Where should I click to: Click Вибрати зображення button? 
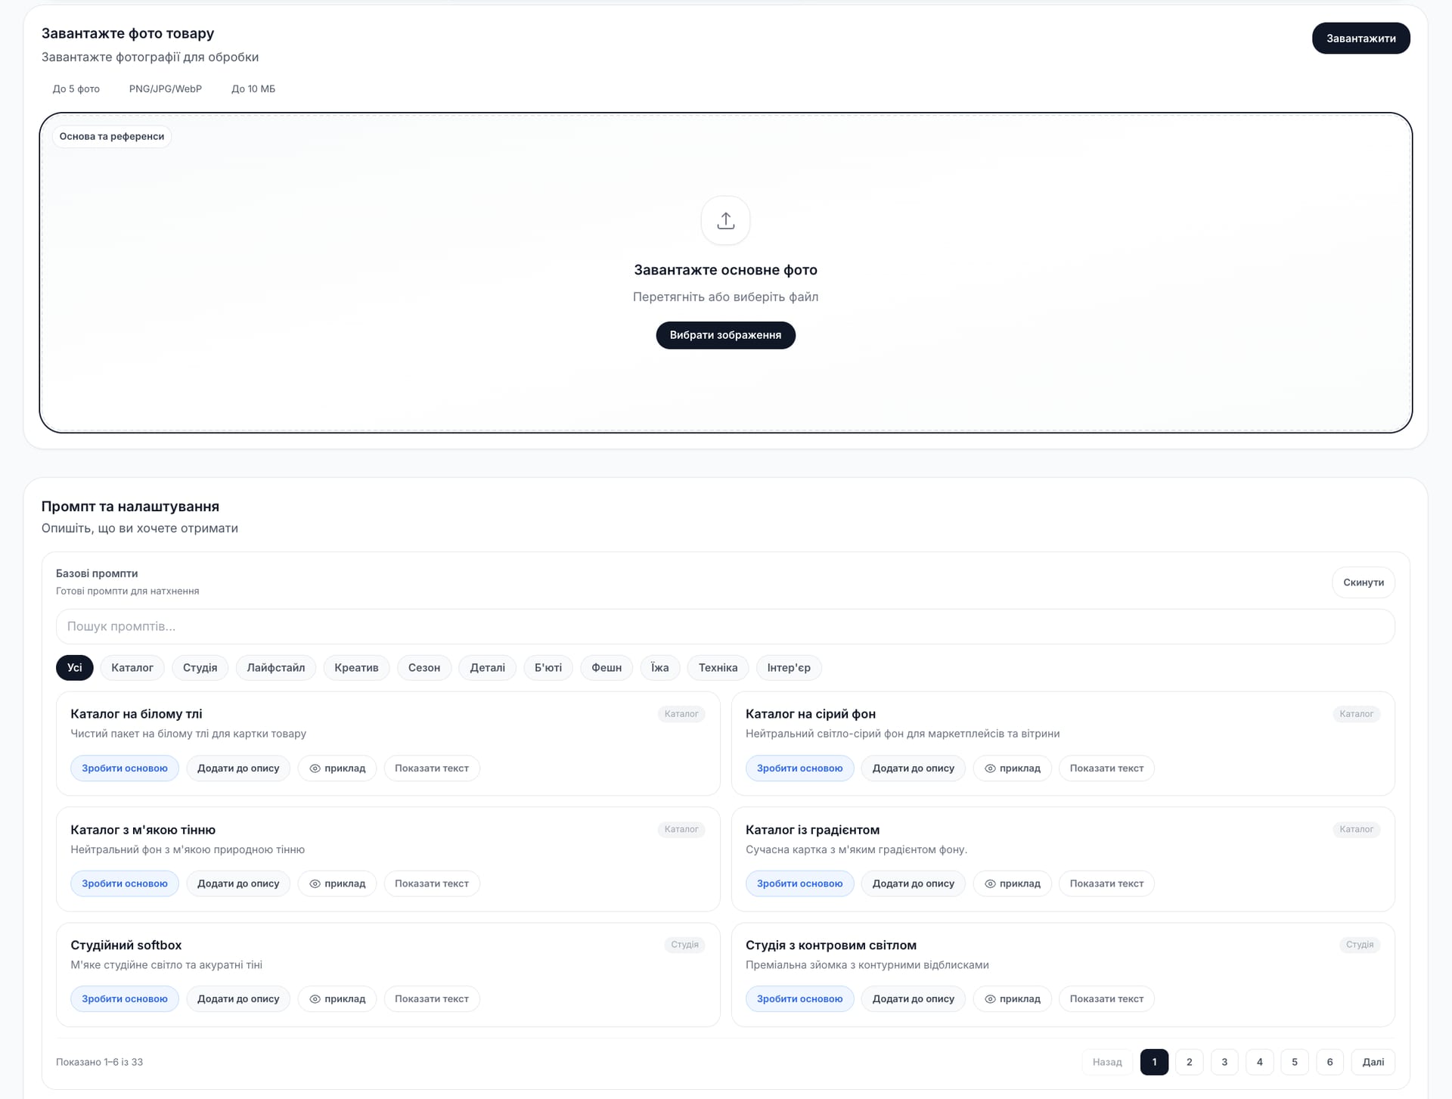[725, 335]
